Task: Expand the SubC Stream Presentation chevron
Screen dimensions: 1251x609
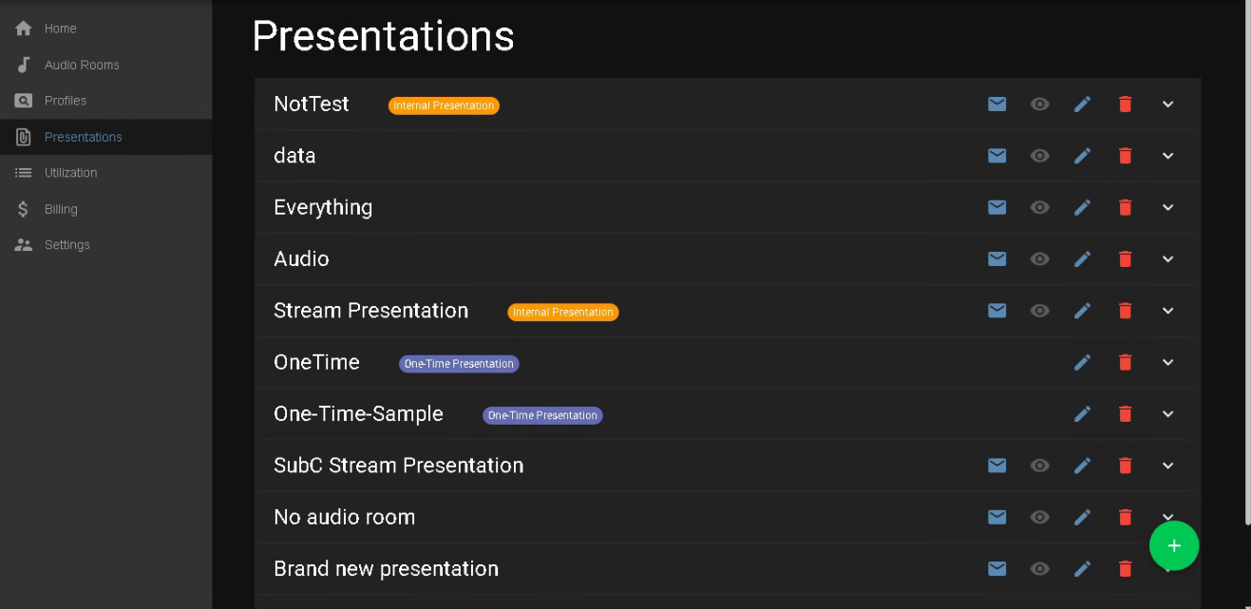Action: pyautogui.click(x=1168, y=466)
